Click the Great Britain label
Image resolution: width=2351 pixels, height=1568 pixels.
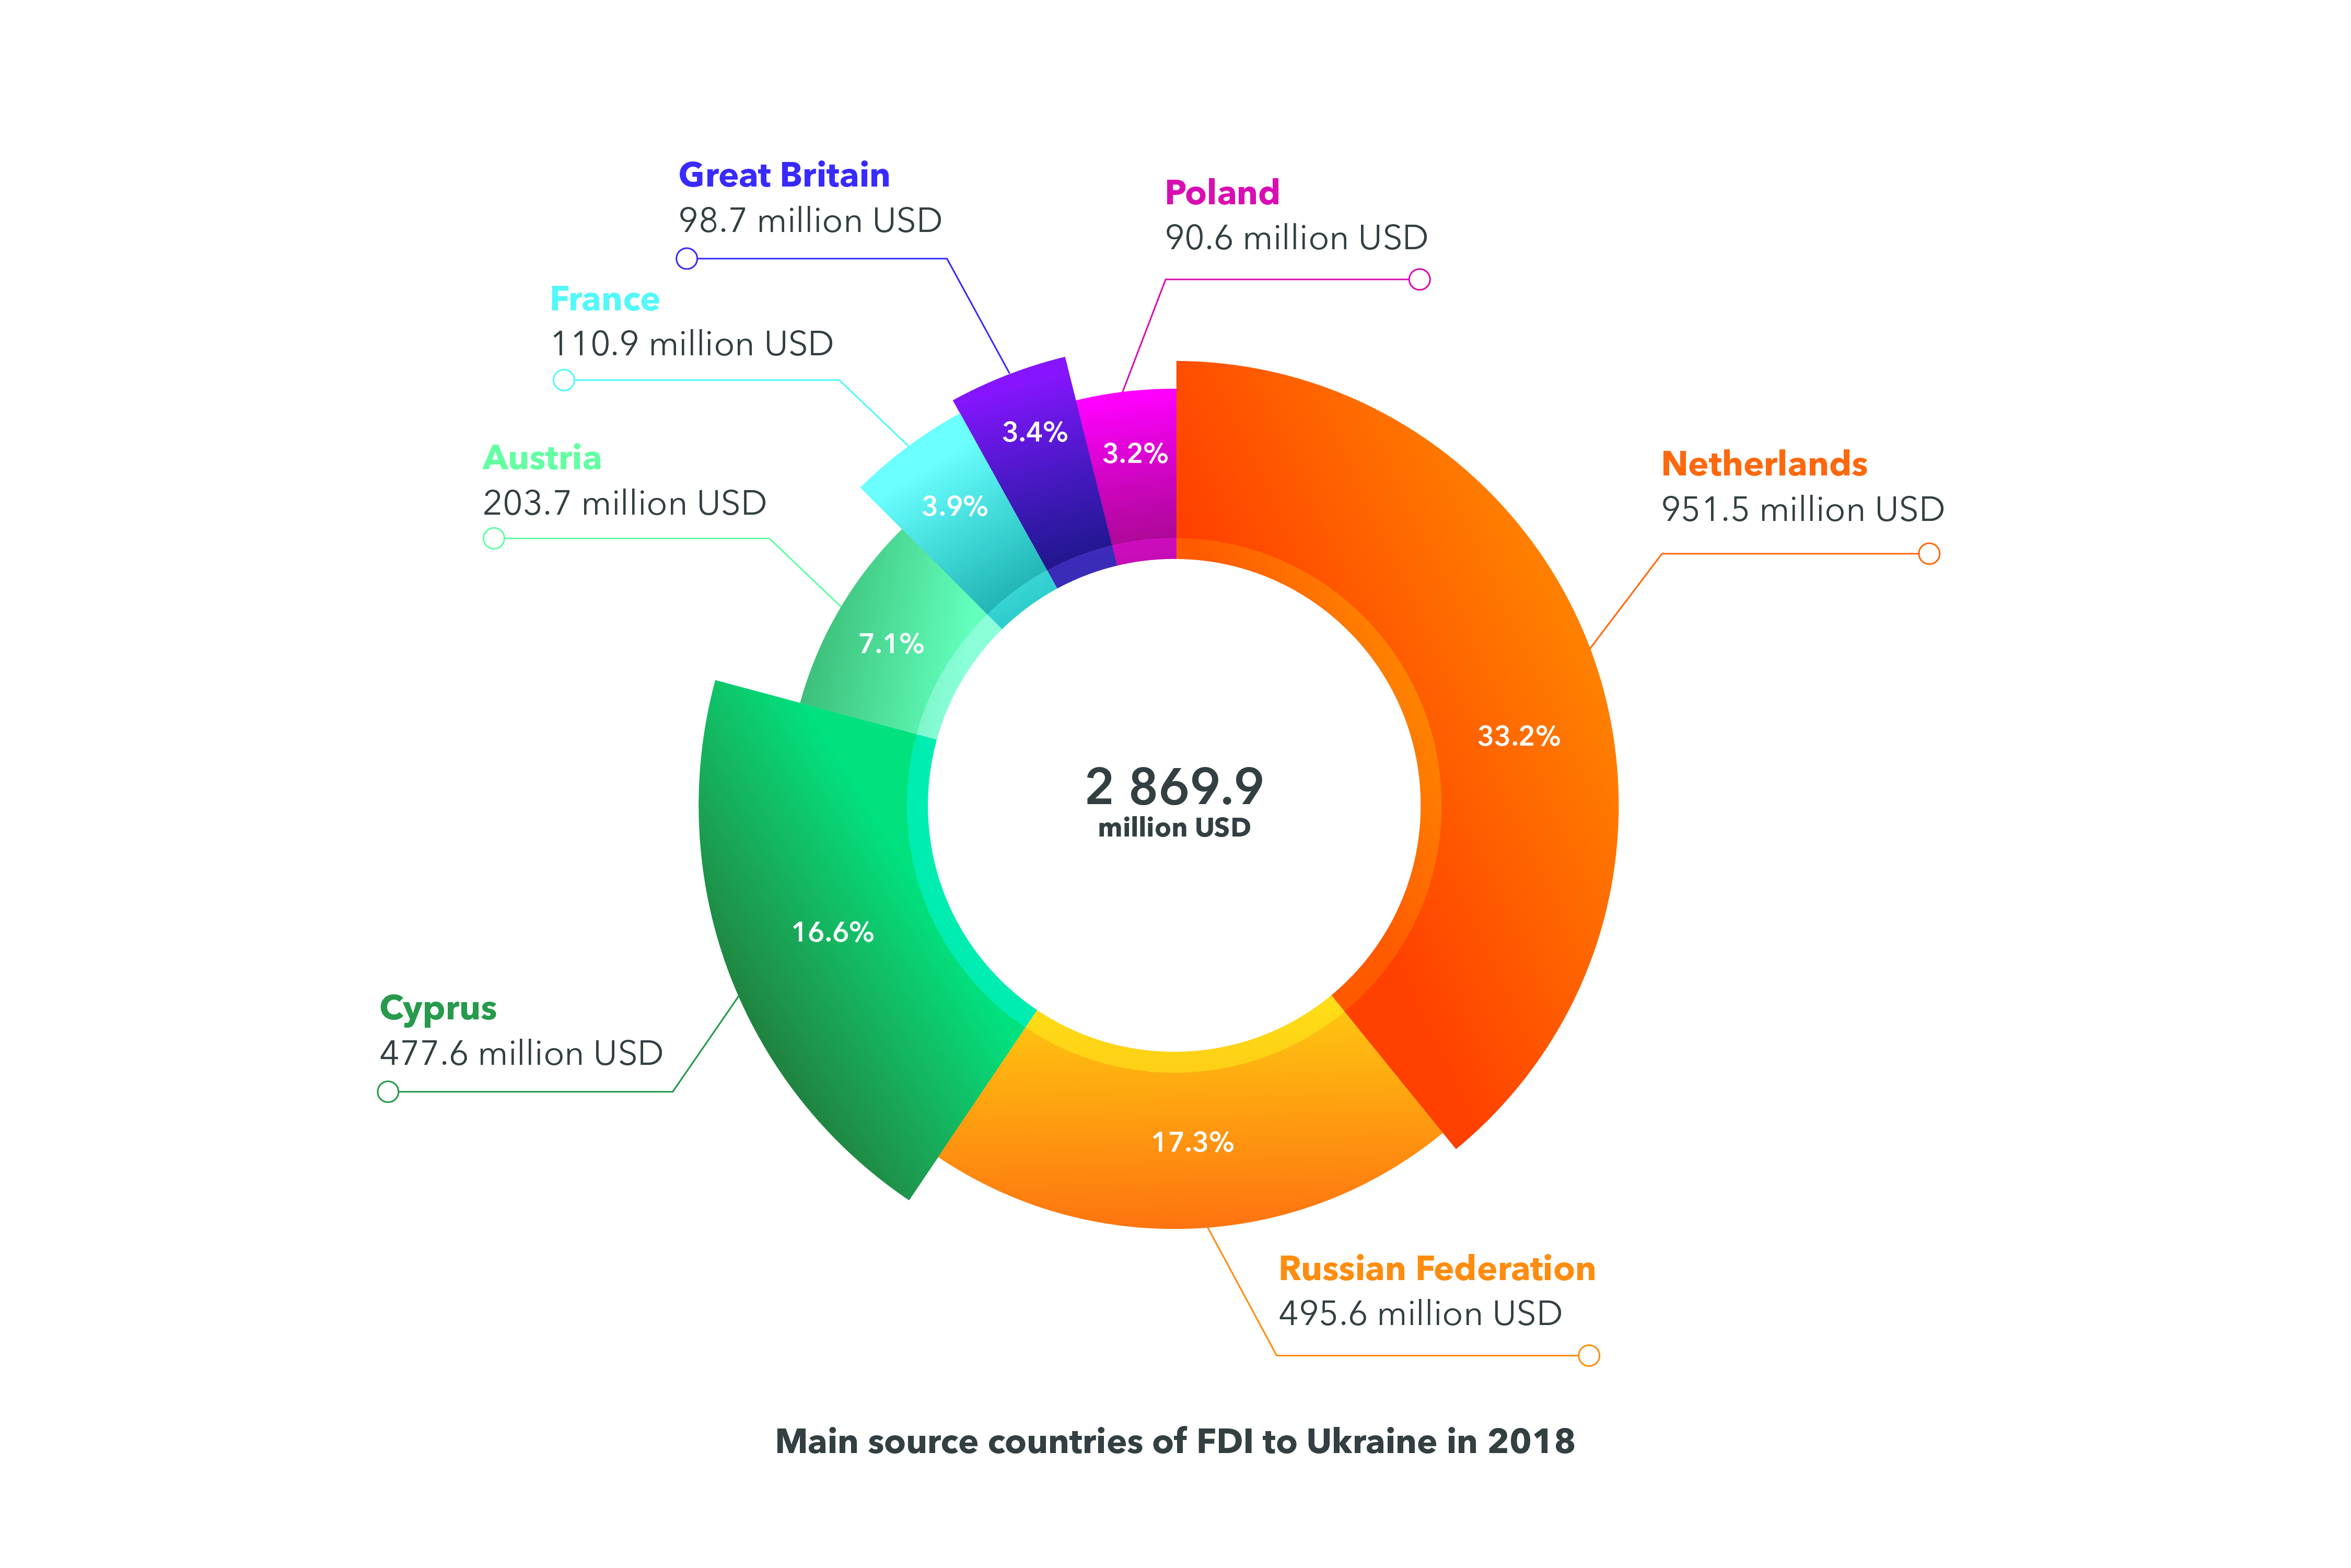[x=784, y=175]
